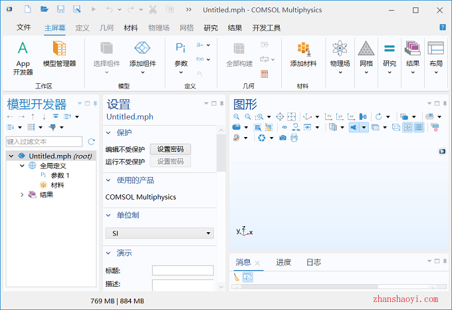Click the camera snapshot icon in 图形
The image size is (452, 310).
[282, 138]
